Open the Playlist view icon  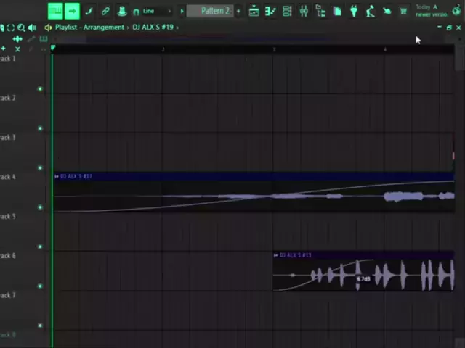pyautogui.click(x=254, y=11)
